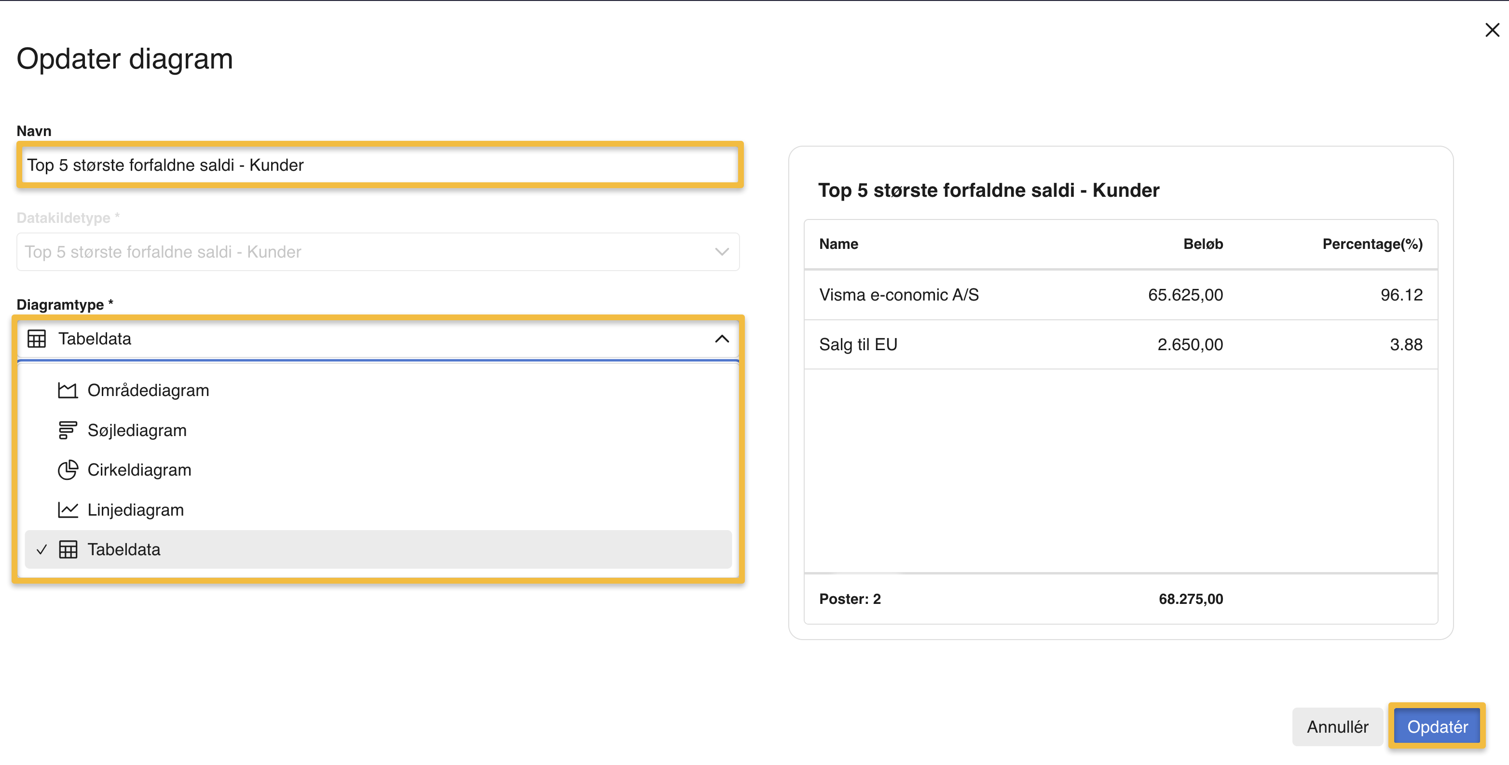Open the Datakildetype dropdown chevron

722,252
